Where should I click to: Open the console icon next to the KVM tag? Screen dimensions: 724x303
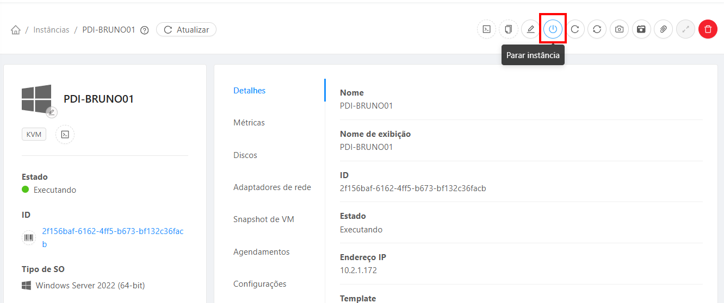click(x=65, y=135)
